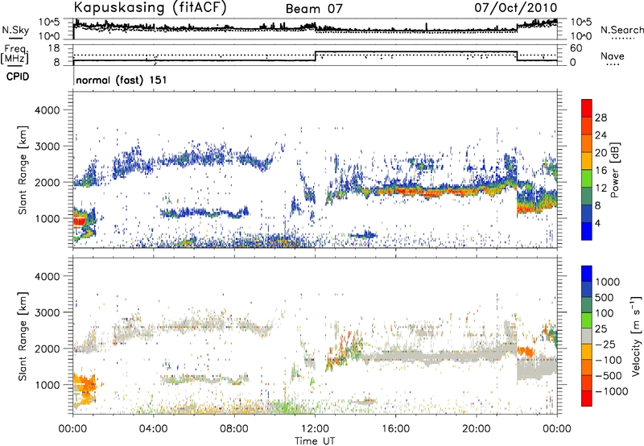Click the '4000' tick on the power panel
The width and height of the screenshot is (644, 446).
[x=47, y=110]
